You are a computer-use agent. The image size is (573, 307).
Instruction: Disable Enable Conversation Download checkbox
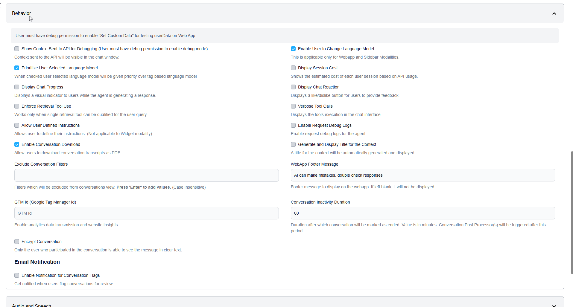(17, 144)
